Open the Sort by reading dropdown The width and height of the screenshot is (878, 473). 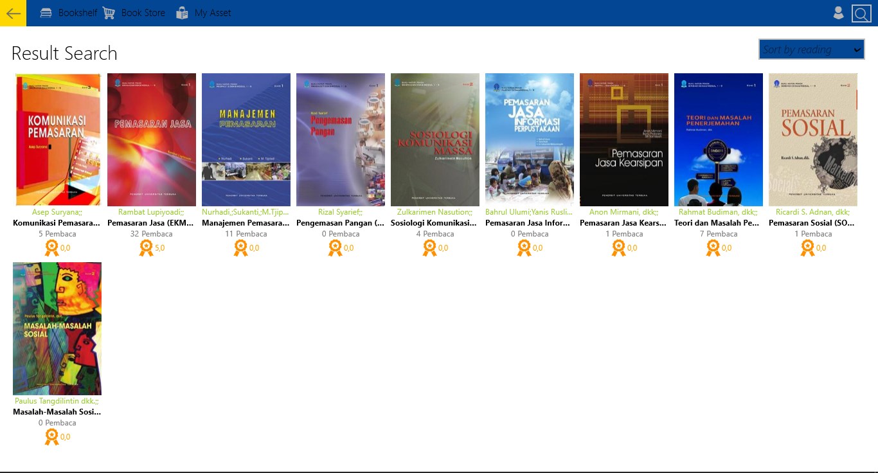tap(810, 49)
